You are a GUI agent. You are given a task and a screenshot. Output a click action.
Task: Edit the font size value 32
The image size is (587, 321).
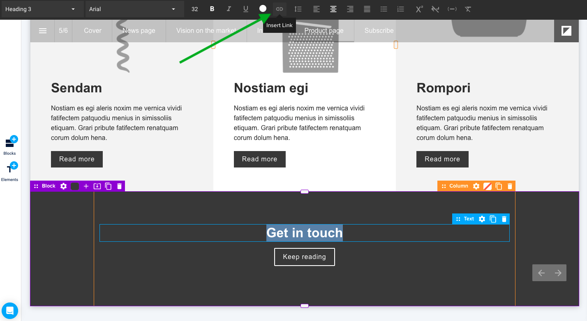tap(194, 9)
